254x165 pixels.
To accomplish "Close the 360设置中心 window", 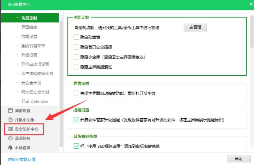I will [251, 4].
